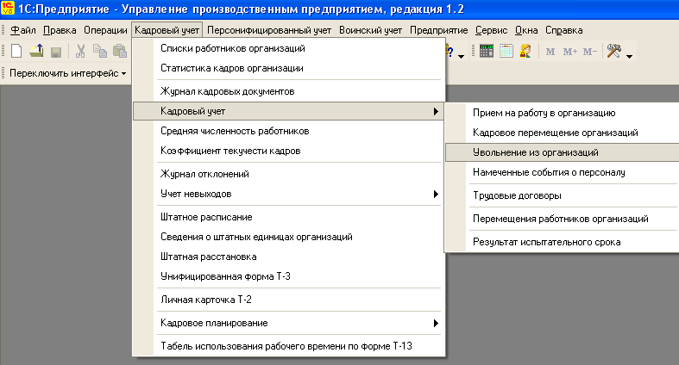Click the user with padlock icon

coord(525,51)
